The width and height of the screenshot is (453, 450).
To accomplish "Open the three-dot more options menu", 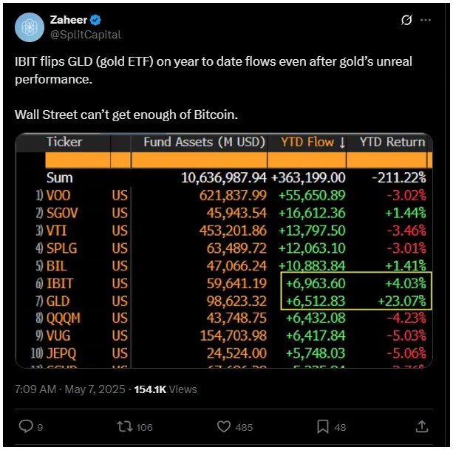I will pos(426,20).
